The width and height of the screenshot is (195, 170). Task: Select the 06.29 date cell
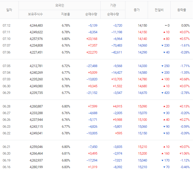[6, 93]
